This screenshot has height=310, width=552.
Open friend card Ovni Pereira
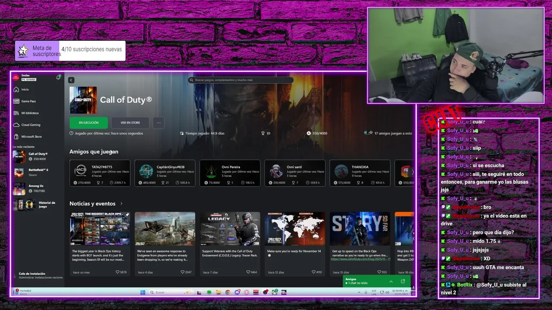(230, 173)
